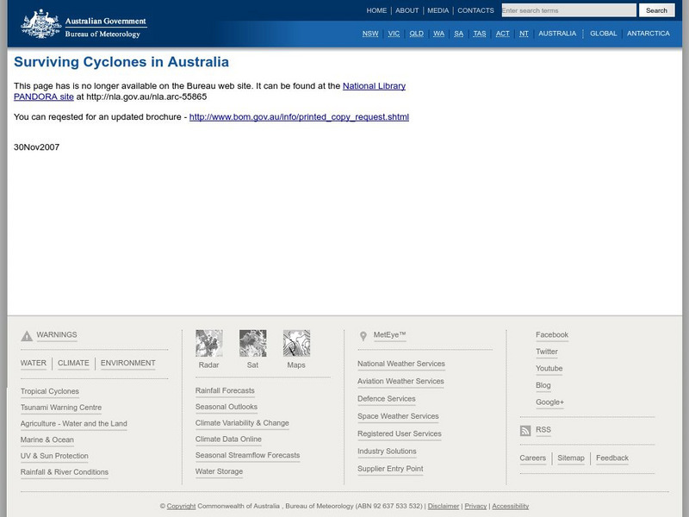
Task: Open Climate Variability & Change link
Action: [242, 423]
